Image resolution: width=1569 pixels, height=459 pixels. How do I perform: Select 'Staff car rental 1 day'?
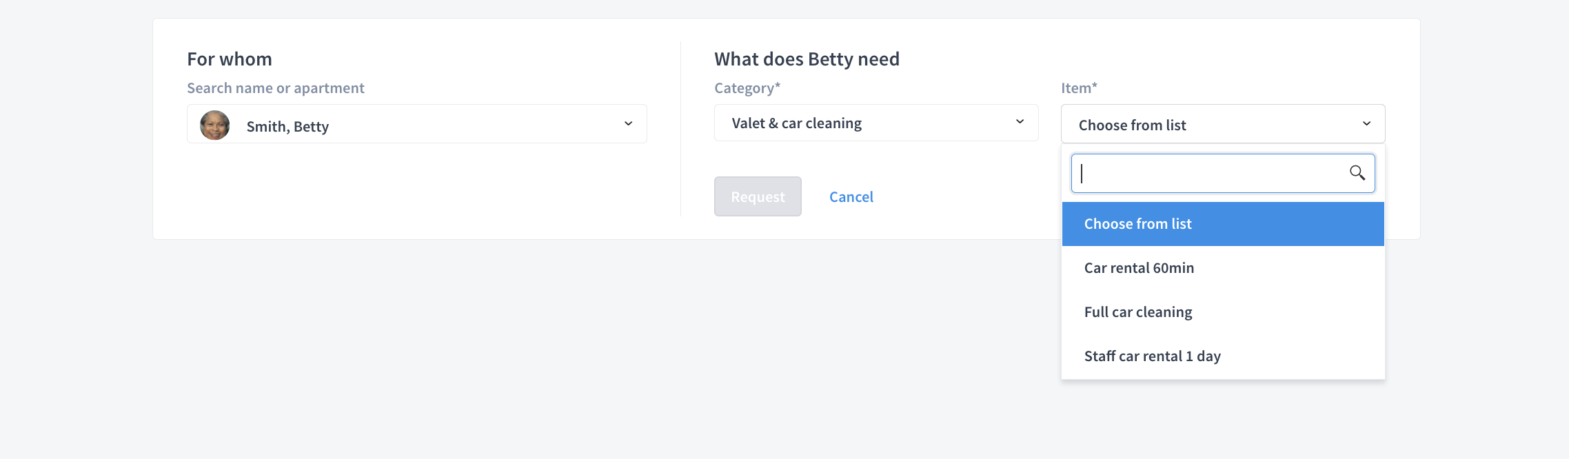coord(1223,356)
